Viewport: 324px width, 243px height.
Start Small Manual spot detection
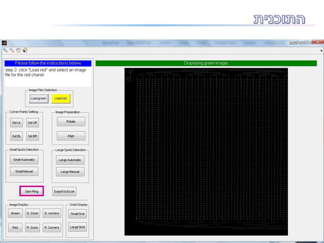click(x=24, y=171)
